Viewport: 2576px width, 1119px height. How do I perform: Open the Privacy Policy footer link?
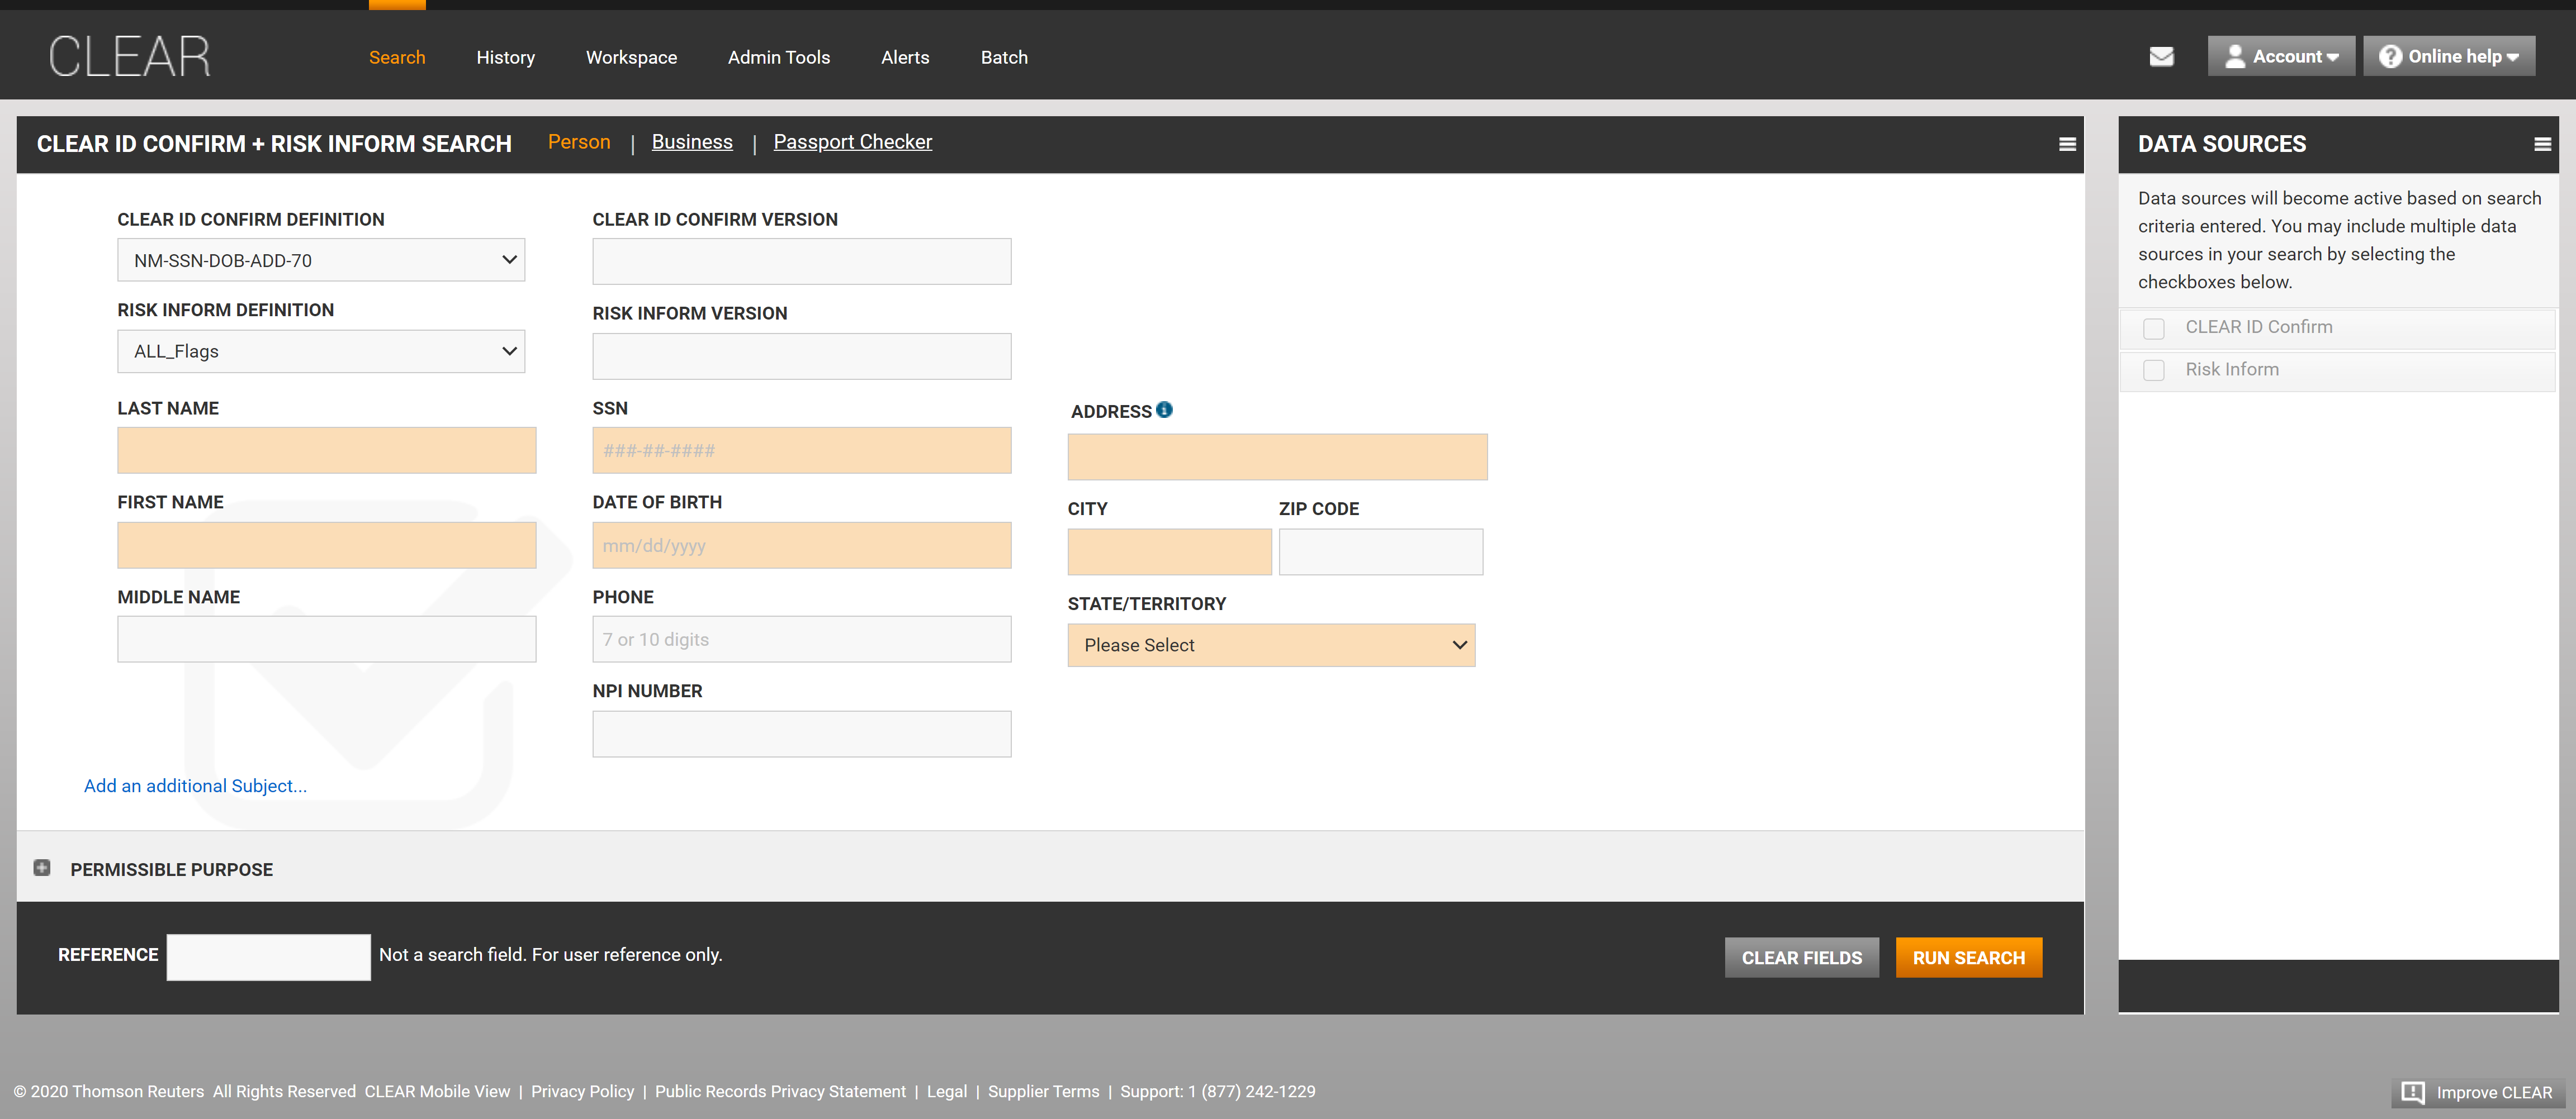pyautogui.click(x=582, y=1091)
